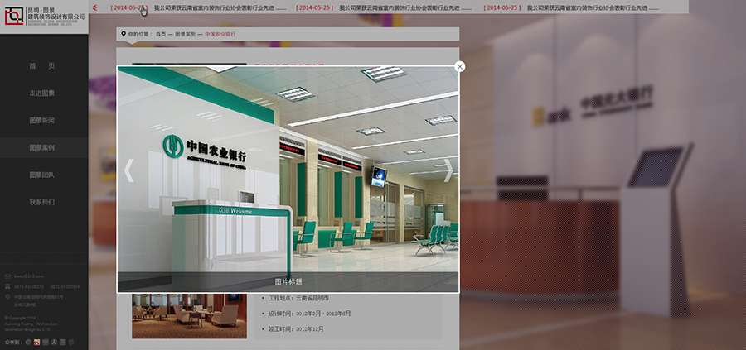Open 图景新闻 in sidebar menu
This screenshot has width=746, height=350.
[x=42, y=120]
